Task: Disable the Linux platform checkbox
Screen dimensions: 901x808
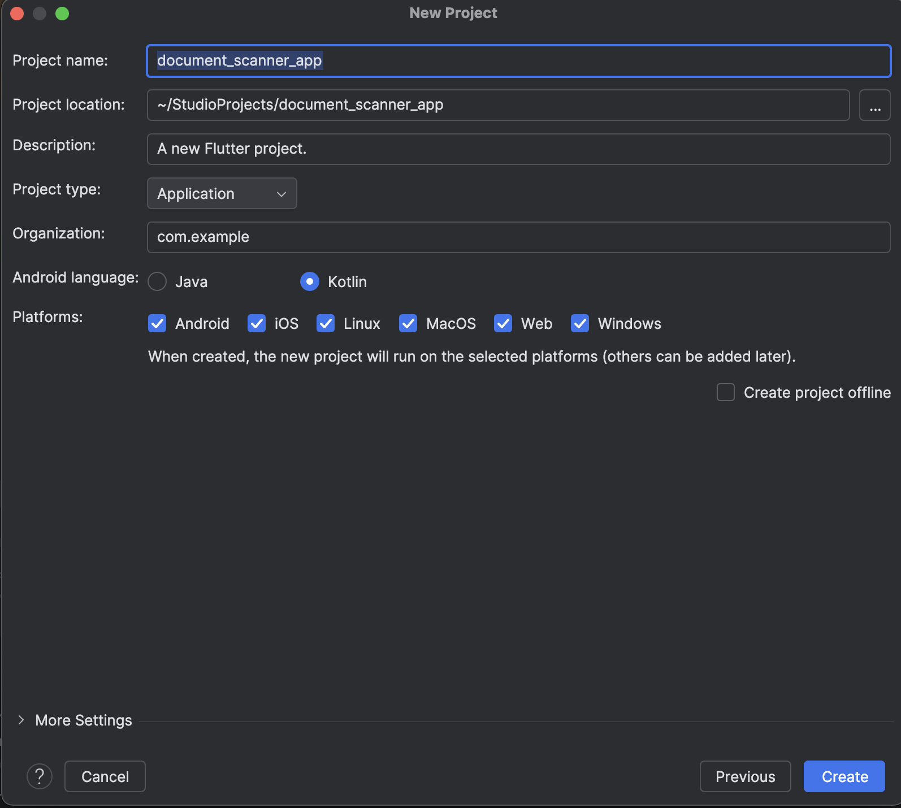Action: pyautogui.click(x=326, y=323)
